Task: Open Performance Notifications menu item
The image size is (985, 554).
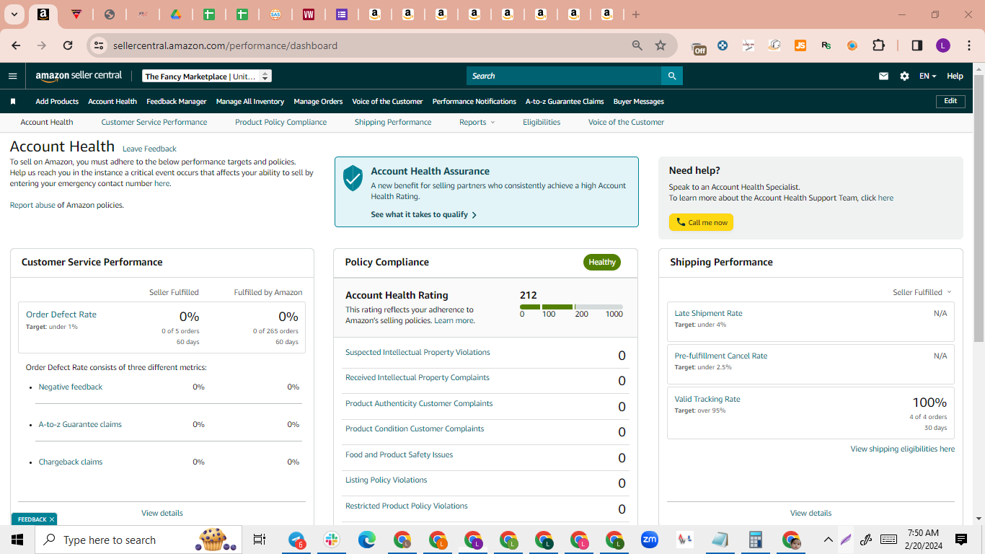Action: point(474,102)
